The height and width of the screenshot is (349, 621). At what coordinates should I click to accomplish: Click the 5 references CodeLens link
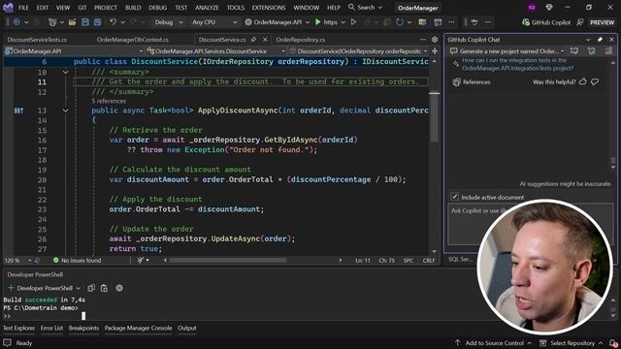[x=109, y=101]
